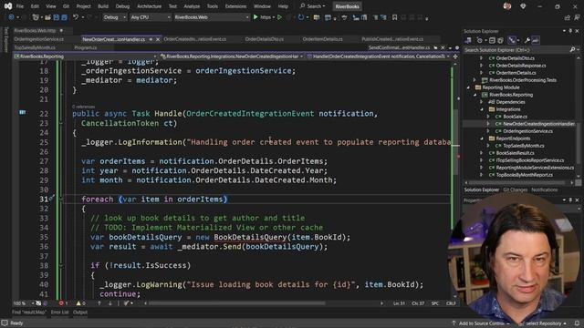Click the editor horizontal scrollbar thumb
The height and width of the screenshot is (328, 584).
tap(237, 303)
